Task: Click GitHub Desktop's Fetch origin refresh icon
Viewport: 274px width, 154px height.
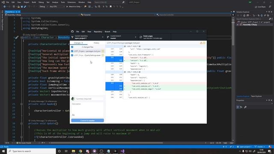Action: [141, 37]
